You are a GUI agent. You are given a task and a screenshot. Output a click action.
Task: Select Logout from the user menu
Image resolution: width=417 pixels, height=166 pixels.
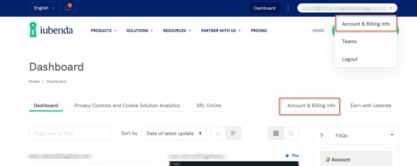349,59
